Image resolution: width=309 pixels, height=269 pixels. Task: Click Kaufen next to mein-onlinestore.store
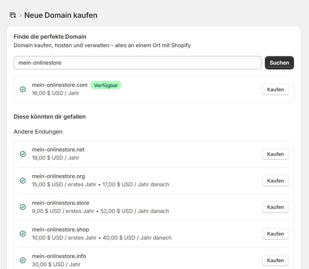tap(275, 207)
